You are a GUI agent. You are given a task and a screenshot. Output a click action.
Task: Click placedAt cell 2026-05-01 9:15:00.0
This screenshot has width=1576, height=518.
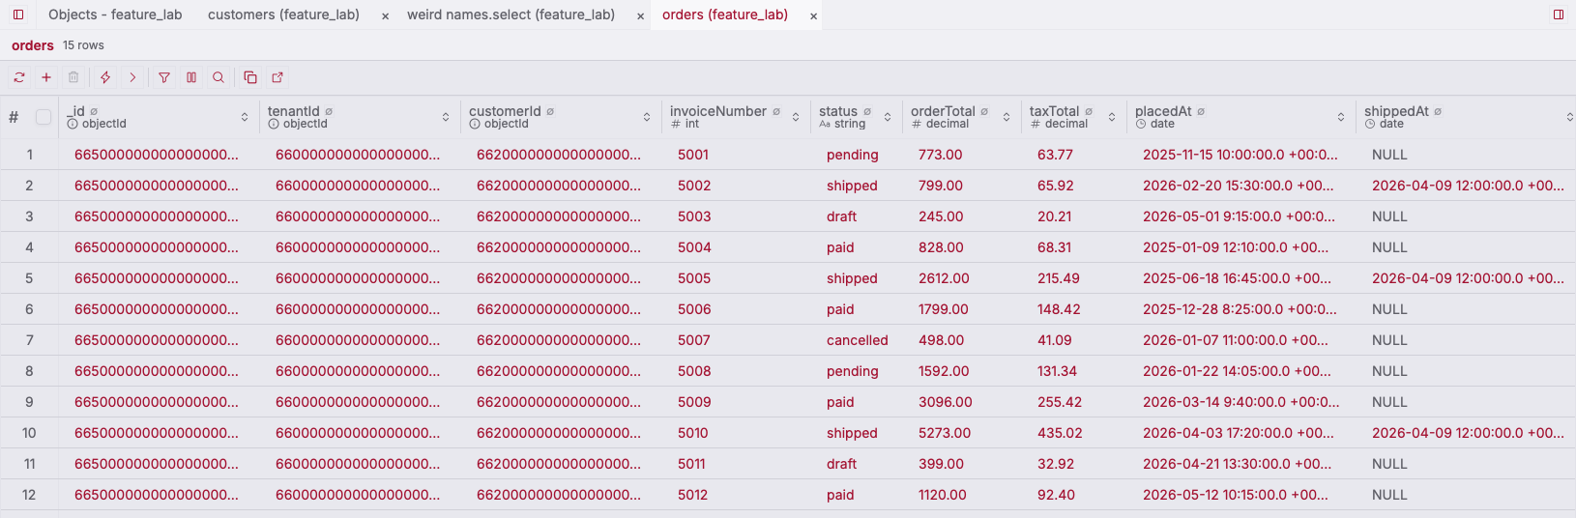tap(1241, 216)
